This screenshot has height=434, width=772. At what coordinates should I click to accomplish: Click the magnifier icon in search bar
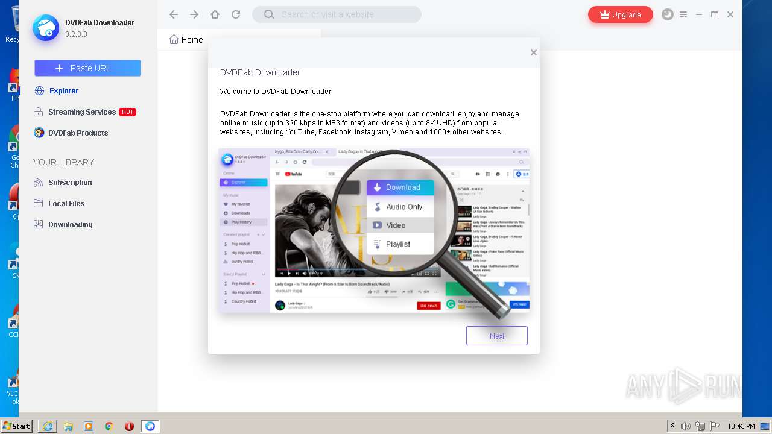pyautogui.click(x=269, y=14)
